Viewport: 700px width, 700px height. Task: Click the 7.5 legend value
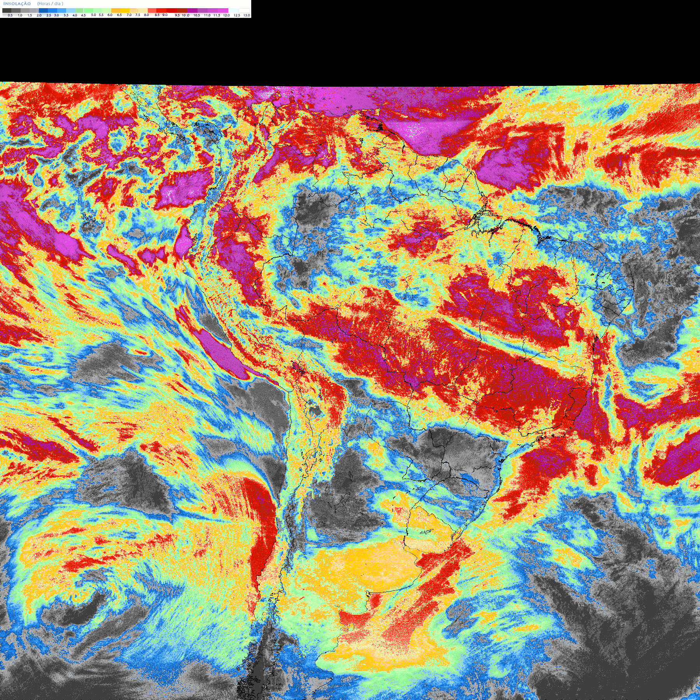coord(138,15)
